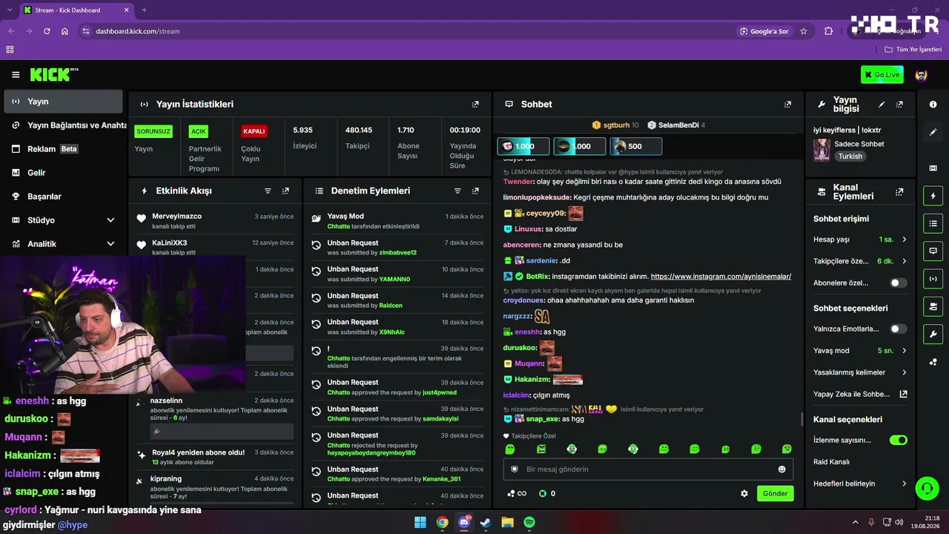Open Discord from the taskbar
Viewport: 949px width, 534px height.
pos(464,522)
